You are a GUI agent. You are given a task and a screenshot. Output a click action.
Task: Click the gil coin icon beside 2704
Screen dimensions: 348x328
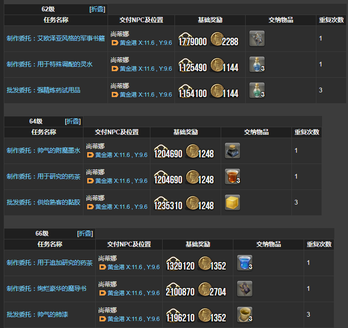click(205, 289)
